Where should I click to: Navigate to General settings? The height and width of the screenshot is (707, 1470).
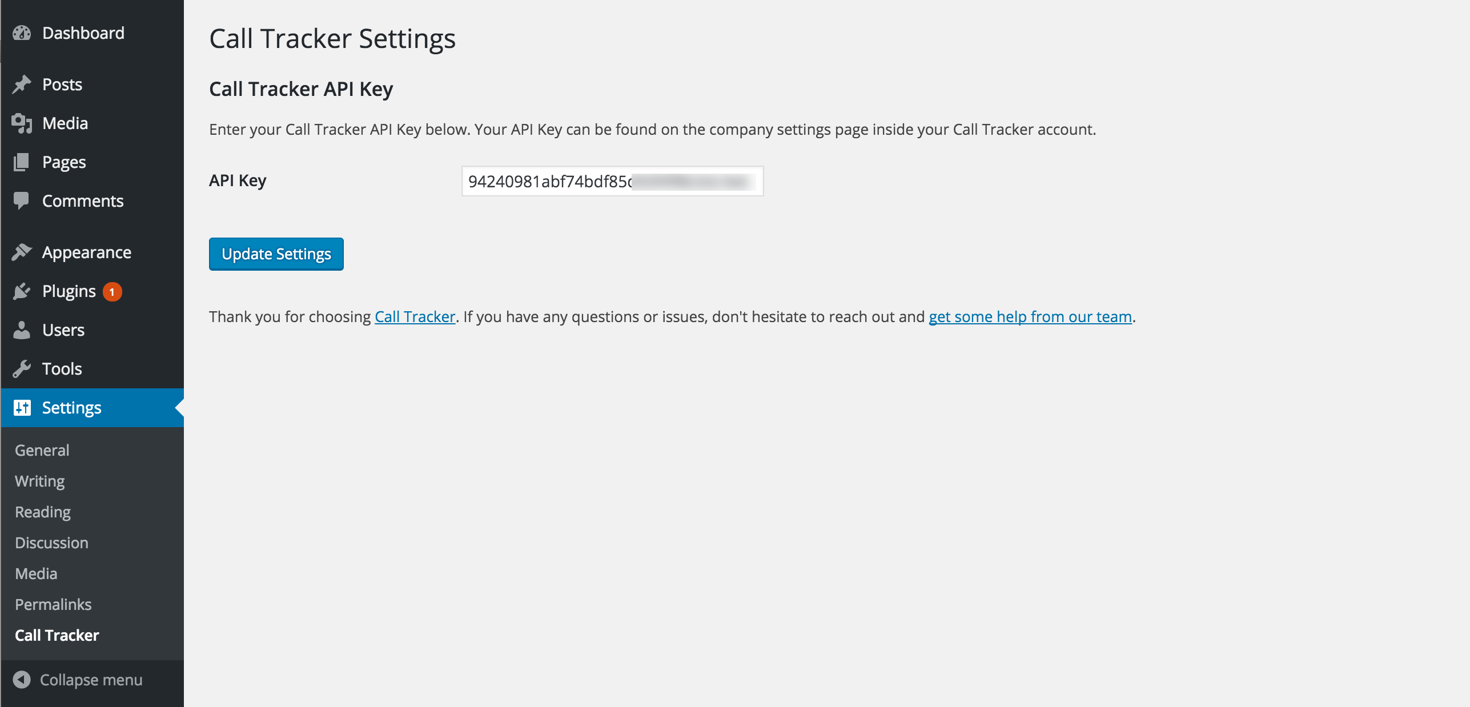[x=41, y=448]
